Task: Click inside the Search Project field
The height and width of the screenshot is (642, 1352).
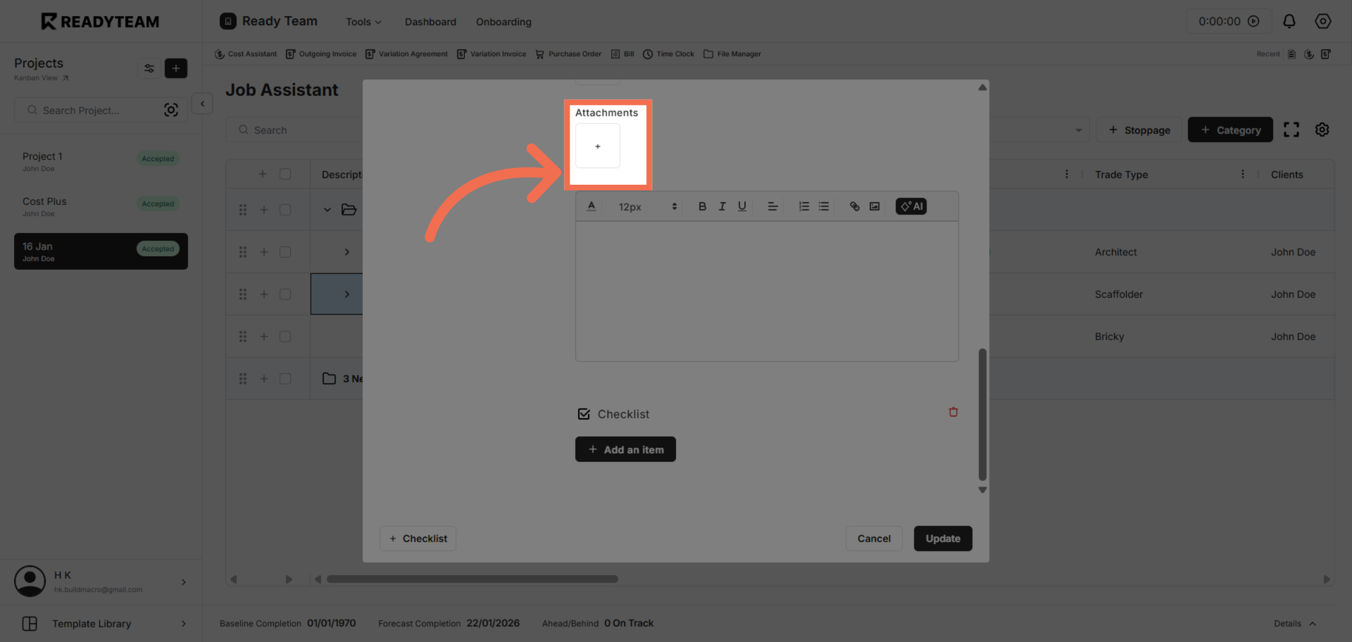Action: point(90,110)
